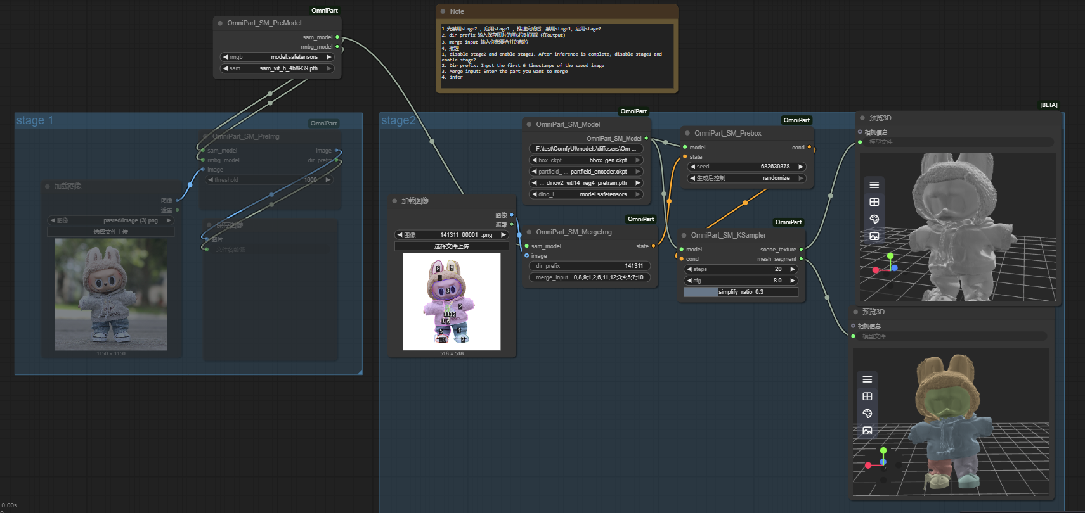Open hamburger menu in upper 3D preview
This screenshot has width=1085, height=513.
click(874, 185)
